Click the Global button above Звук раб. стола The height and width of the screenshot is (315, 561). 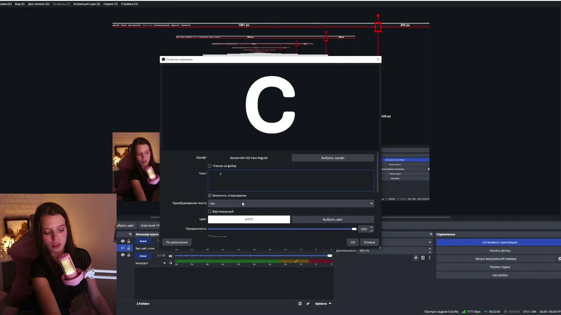pos(143,241)
